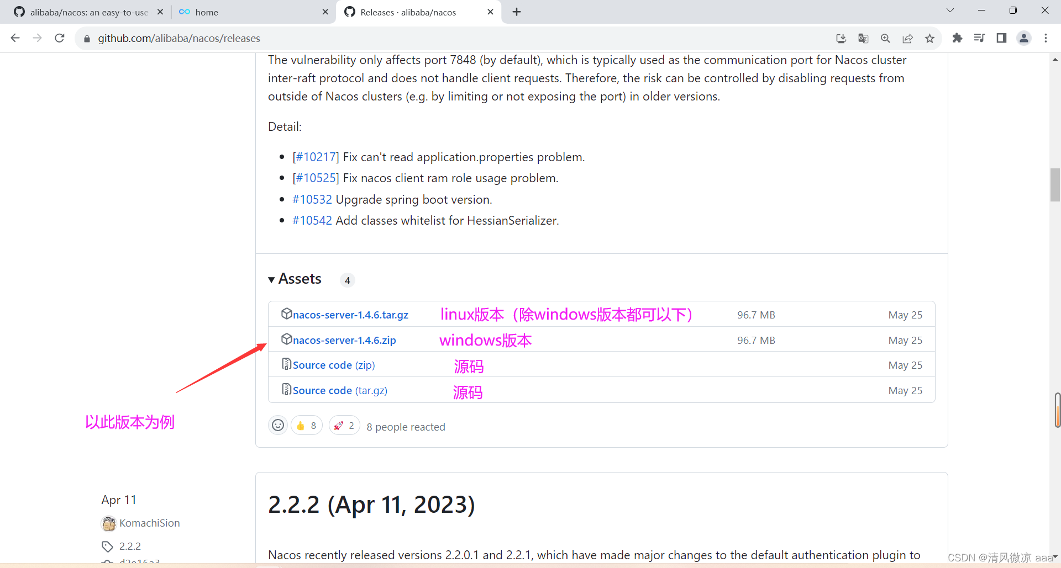The width and height of the screenshot is (1061, 568).
Task: Open issue link #10542
Action: tap(312, 220)
